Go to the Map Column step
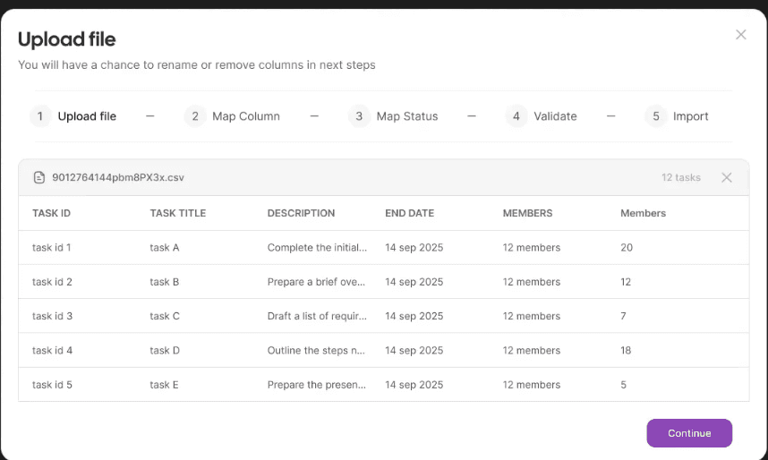The height and width of the screenshot is (460, 768). [246, 116]
